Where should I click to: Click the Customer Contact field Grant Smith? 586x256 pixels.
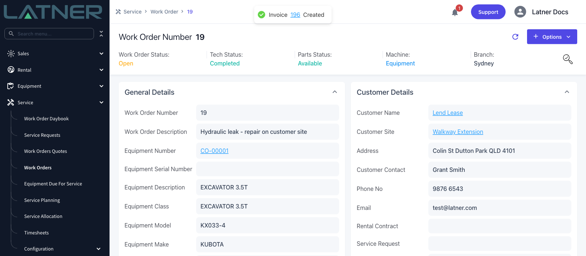500,170
